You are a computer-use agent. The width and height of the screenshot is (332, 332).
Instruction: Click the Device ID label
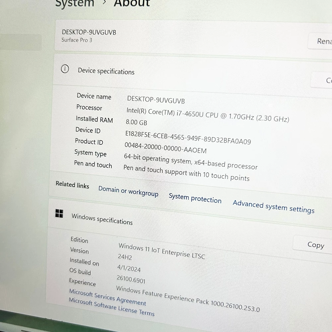[x=88, y=130]
